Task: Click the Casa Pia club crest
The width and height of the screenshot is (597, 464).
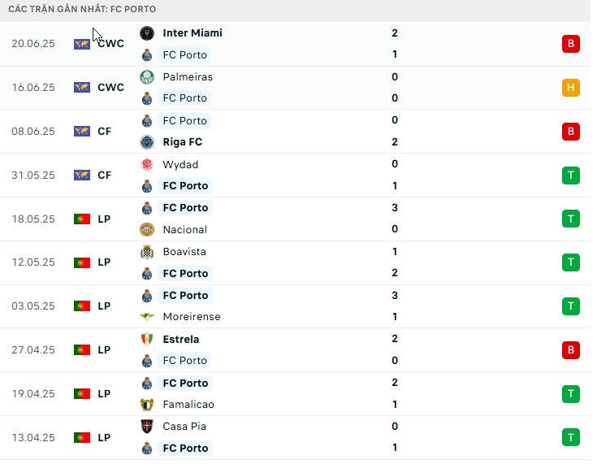Action: [x=147, y=427]
